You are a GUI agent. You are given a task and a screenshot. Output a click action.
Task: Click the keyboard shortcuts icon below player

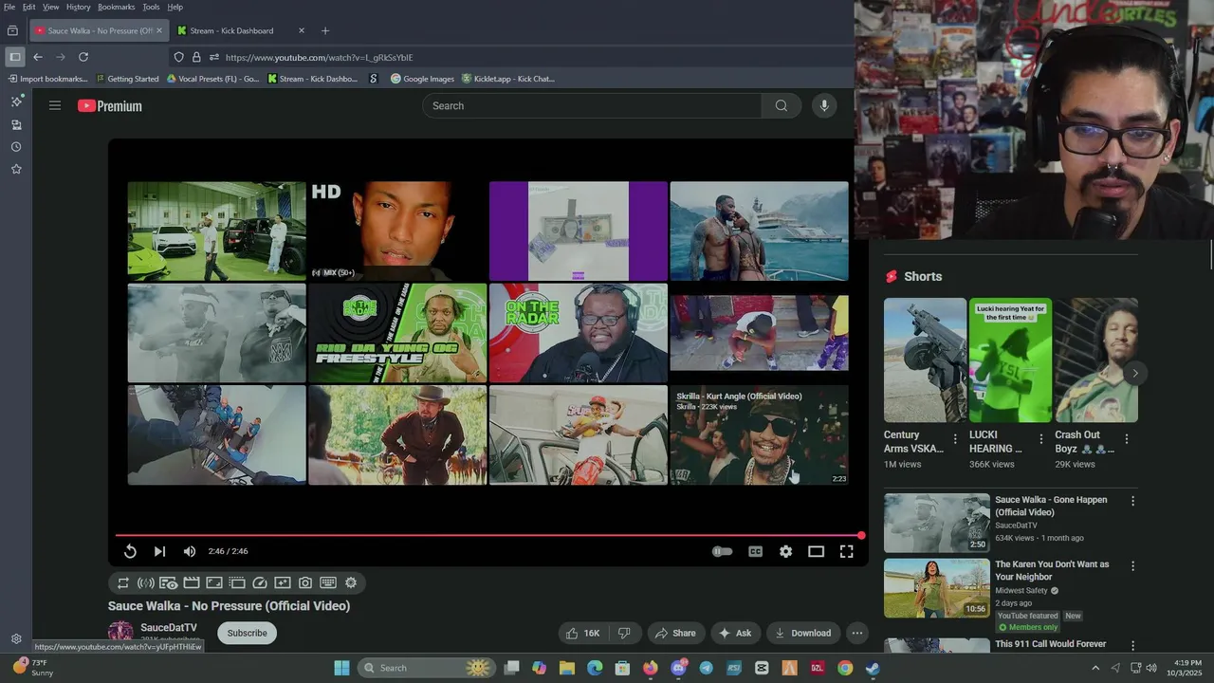click(328, 582)
